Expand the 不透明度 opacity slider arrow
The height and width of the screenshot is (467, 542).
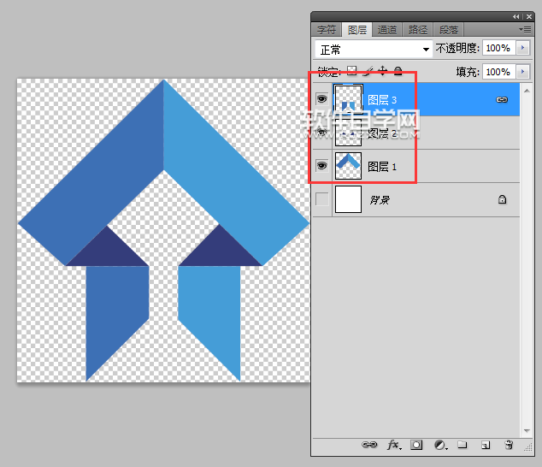(x=523, y=49)
